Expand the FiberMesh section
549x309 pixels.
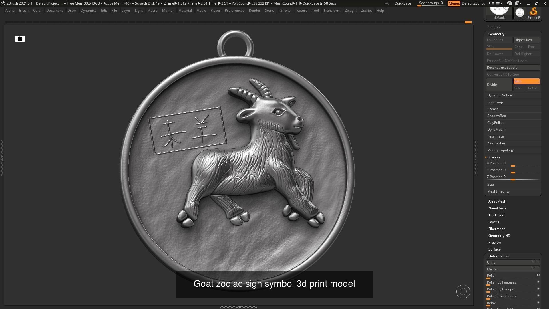(x=497, y=229)
